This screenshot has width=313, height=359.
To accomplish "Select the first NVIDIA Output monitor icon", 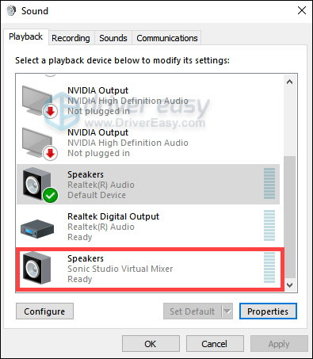I will click(x=39, y=101).
